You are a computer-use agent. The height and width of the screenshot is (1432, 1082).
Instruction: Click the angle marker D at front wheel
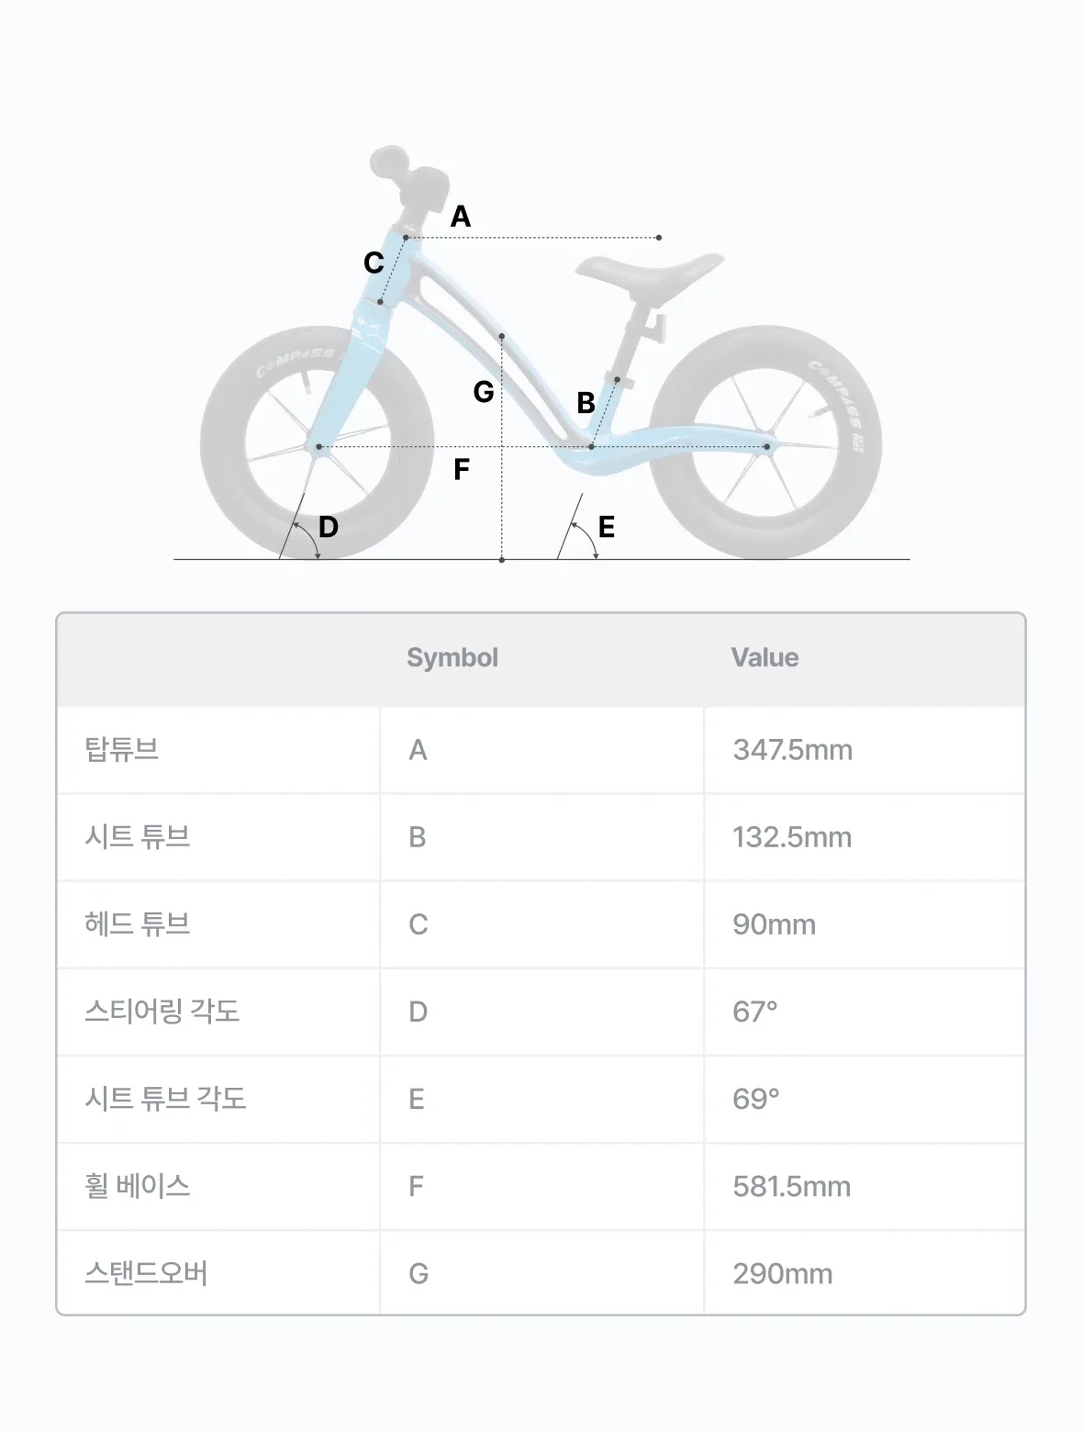click(x=329, y=527)
